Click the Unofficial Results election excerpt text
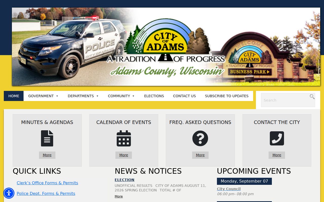This screenshot has height=202, width=324. pyautogui.click(x=160, y=188)
